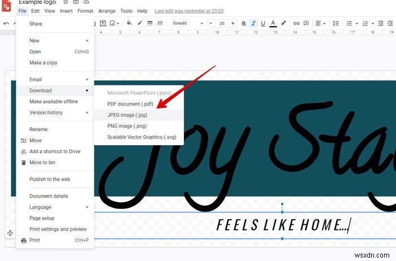
Task: Select Move to bin
Action: (x=55, y=163)
